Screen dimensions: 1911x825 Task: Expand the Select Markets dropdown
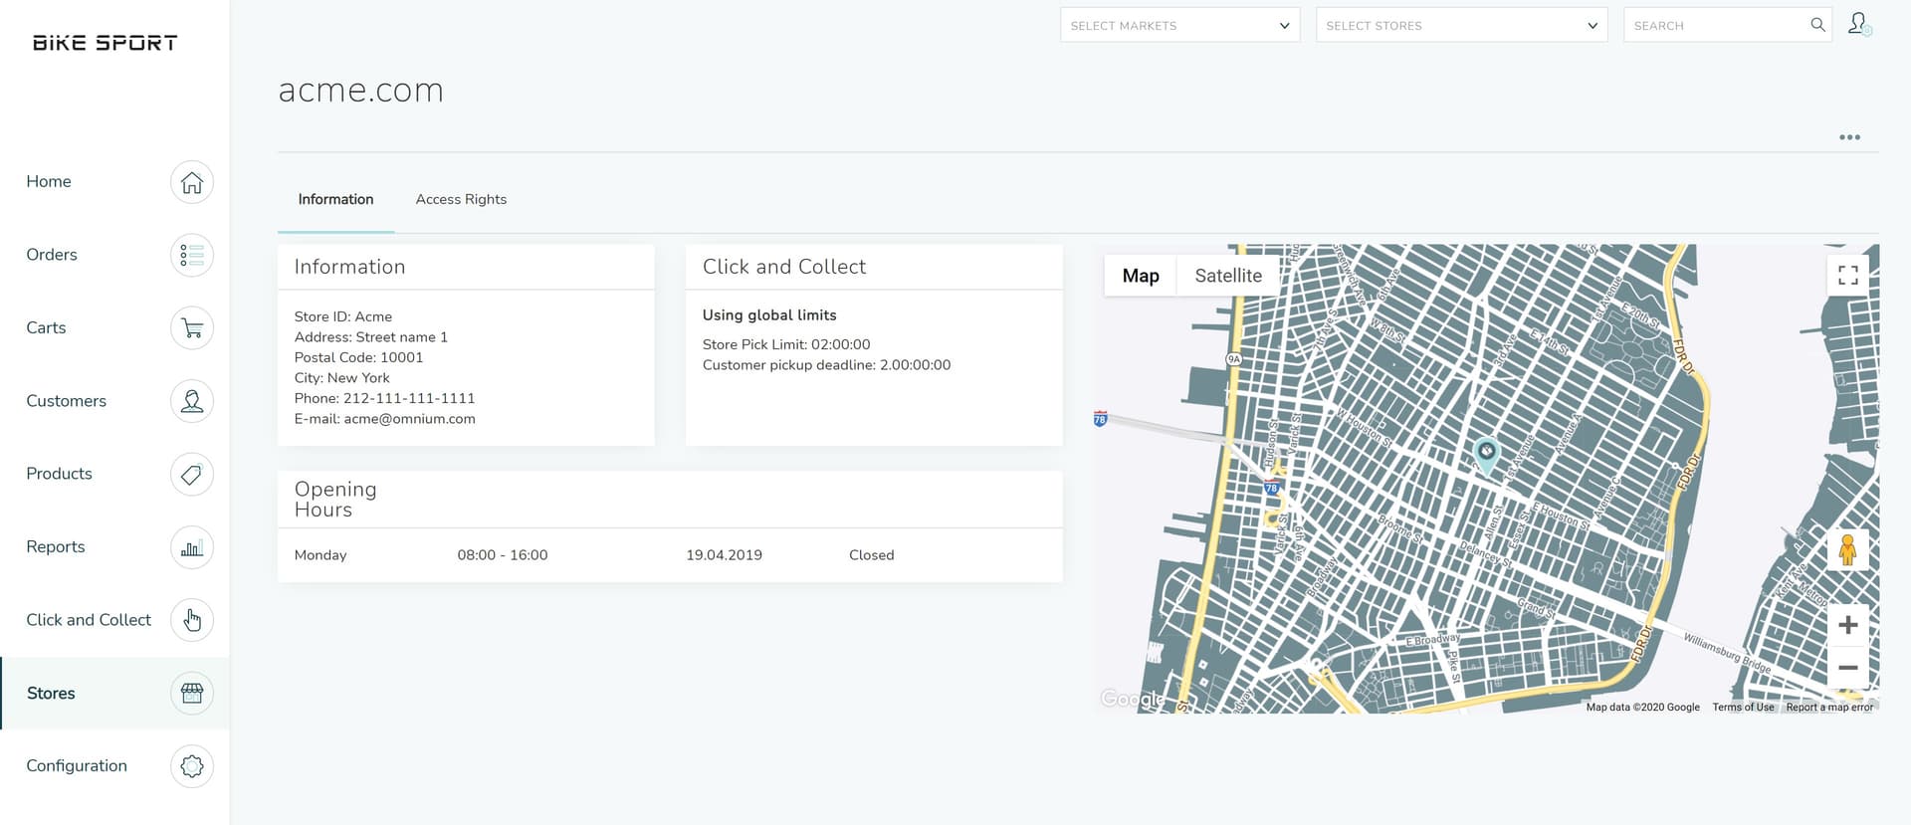1180,25
